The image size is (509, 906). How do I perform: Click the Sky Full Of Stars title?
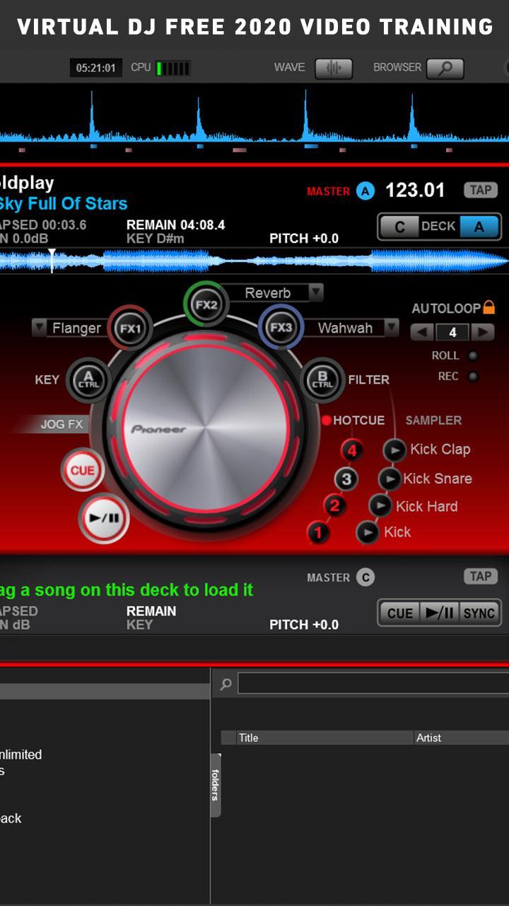(x=64, y=204)
